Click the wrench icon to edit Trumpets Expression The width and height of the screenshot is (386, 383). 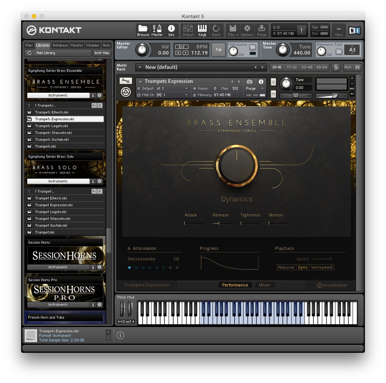tap(126, 81)
